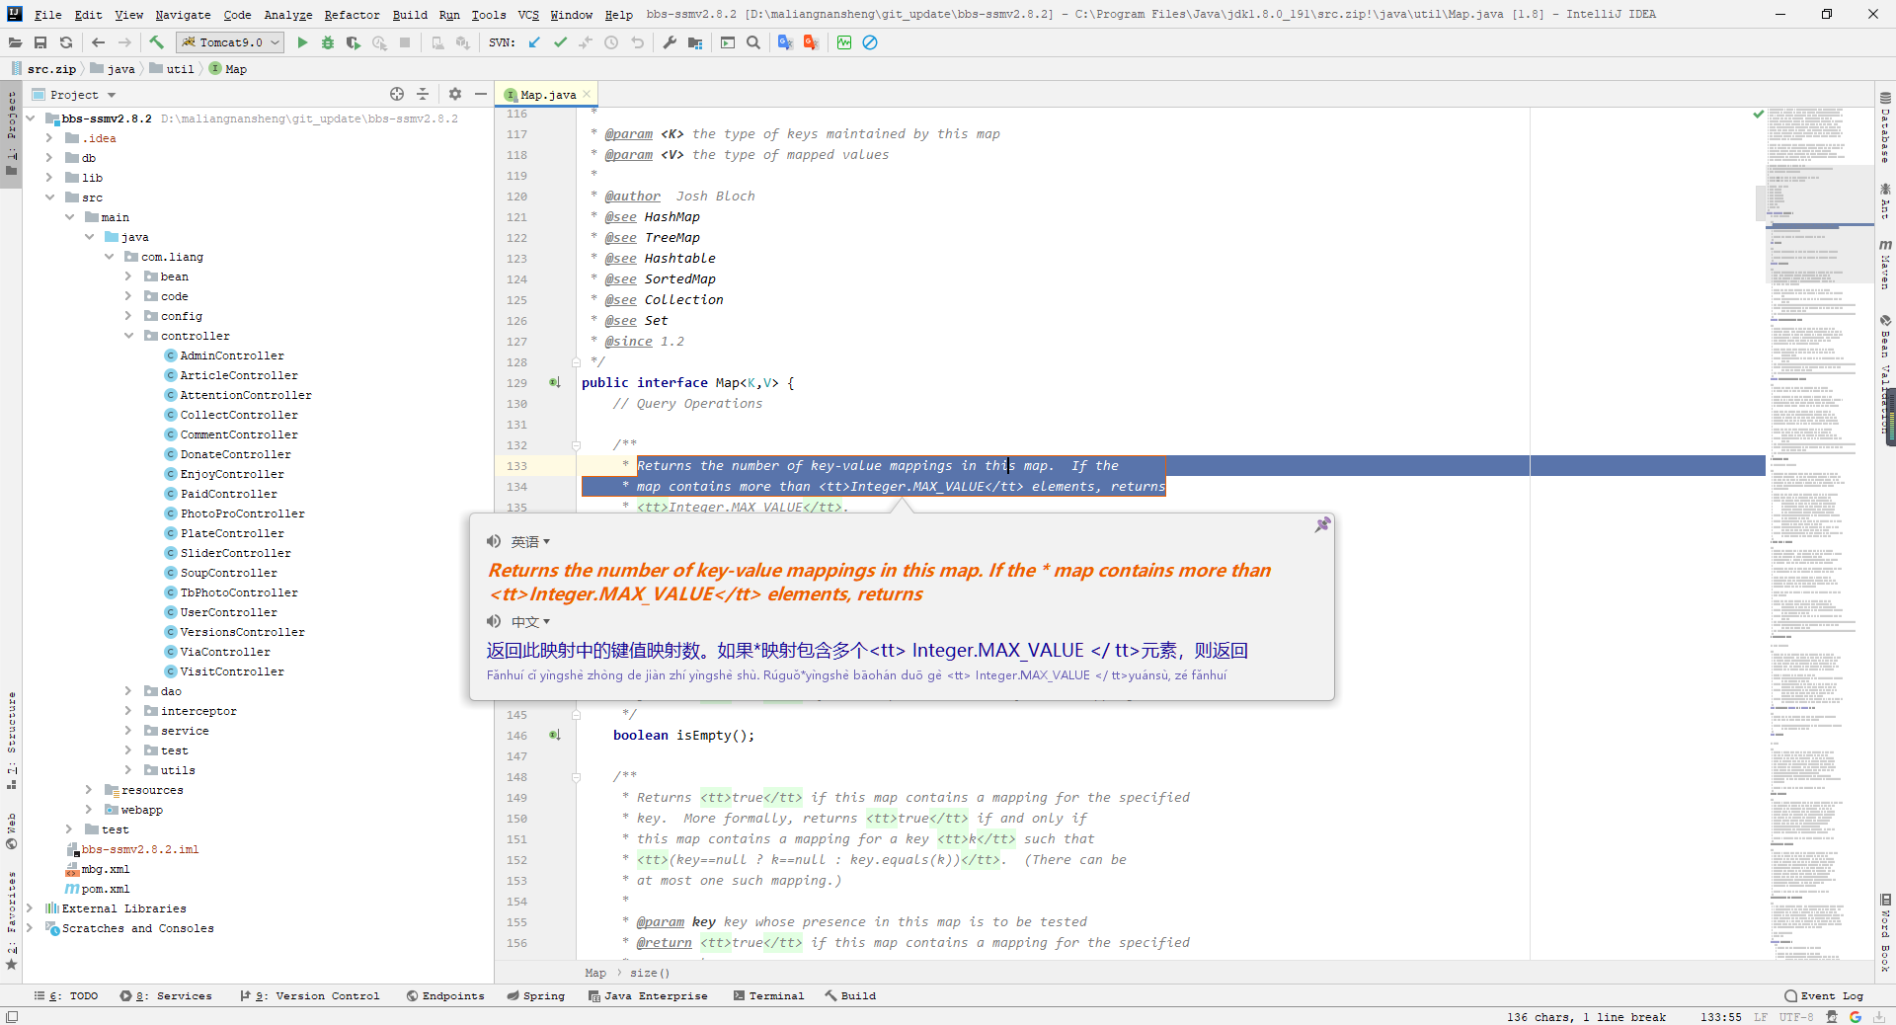Click the Synchronize/refresh toolbar icon
Viewport: 1896px width, 1025px height.
(66, 42)
